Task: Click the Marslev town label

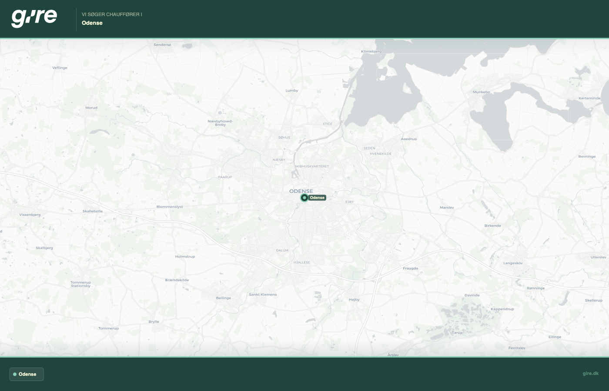Action: point(447,208)
